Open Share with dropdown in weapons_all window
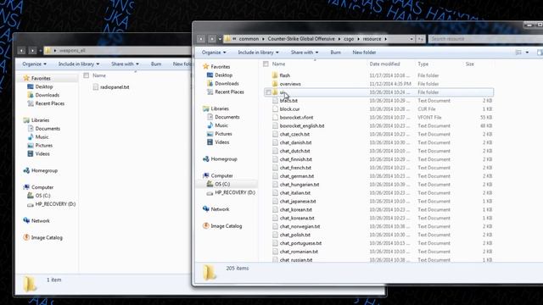The image size is (543, 305). [x=125, y=64]
